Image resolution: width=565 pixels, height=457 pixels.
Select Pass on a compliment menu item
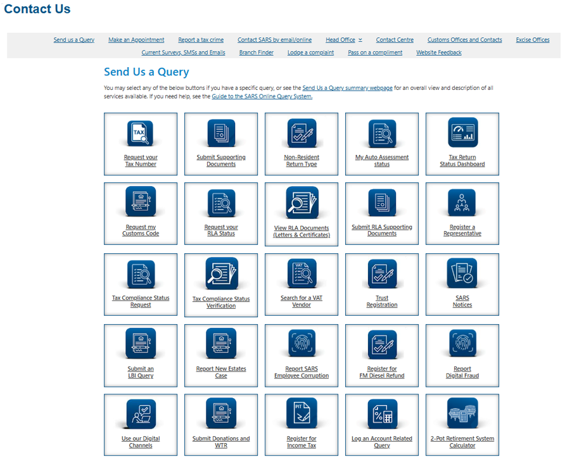[x=375, y=53]
